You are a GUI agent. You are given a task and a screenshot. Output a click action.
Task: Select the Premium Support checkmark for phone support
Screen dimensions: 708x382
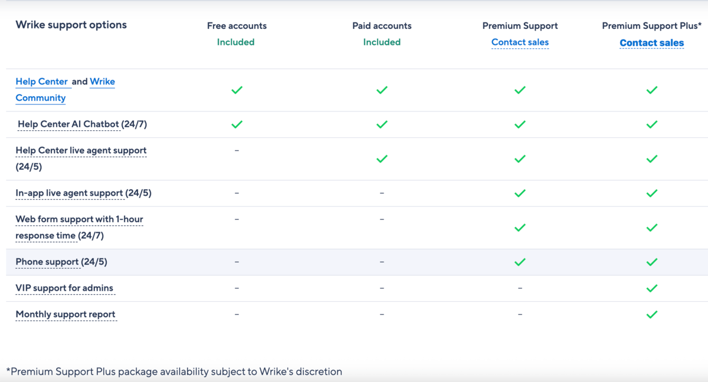click(x=520, y=262)
